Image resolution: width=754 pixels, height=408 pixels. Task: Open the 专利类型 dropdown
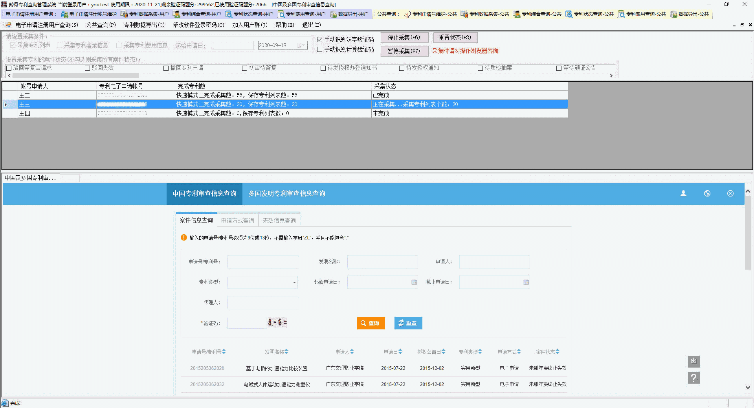(295, 282)
